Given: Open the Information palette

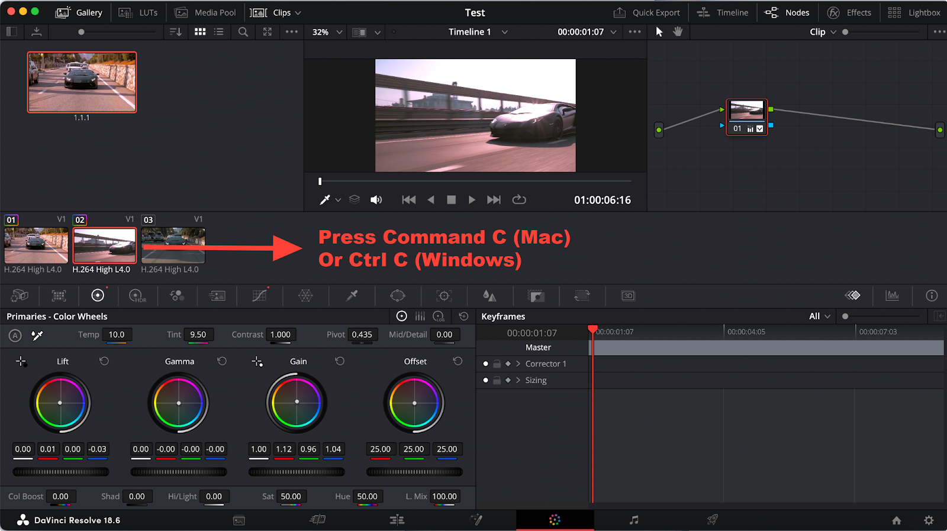Looking at the screenshot, I should 932,296.
